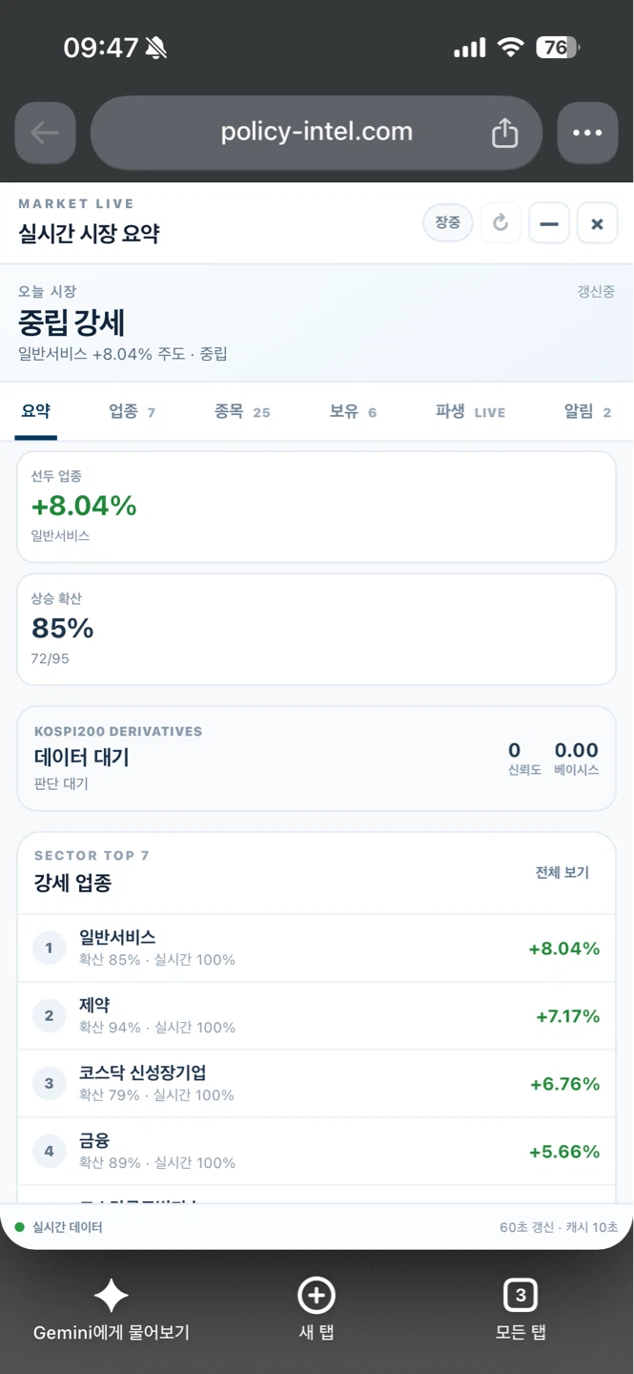Open the 보유 holdings tab
Screen dimensions: 634x1374
[x=353, y=411]
